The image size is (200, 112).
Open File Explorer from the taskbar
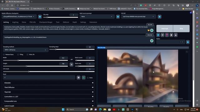click(105, 110)
